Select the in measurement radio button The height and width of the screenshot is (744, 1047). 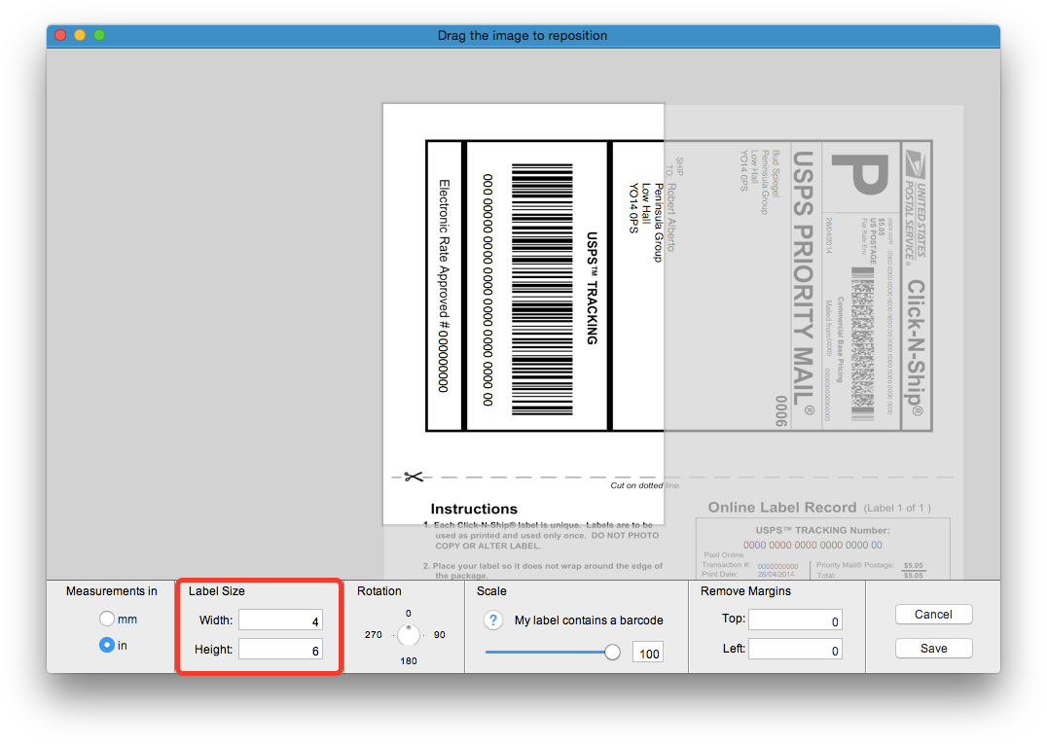pos(107,645)
